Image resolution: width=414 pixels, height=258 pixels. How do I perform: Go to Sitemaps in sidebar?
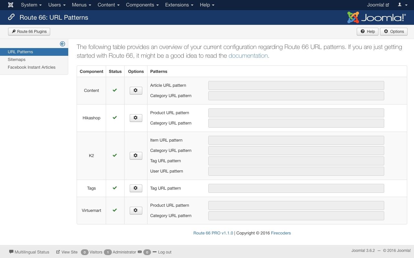coord(16,59)
